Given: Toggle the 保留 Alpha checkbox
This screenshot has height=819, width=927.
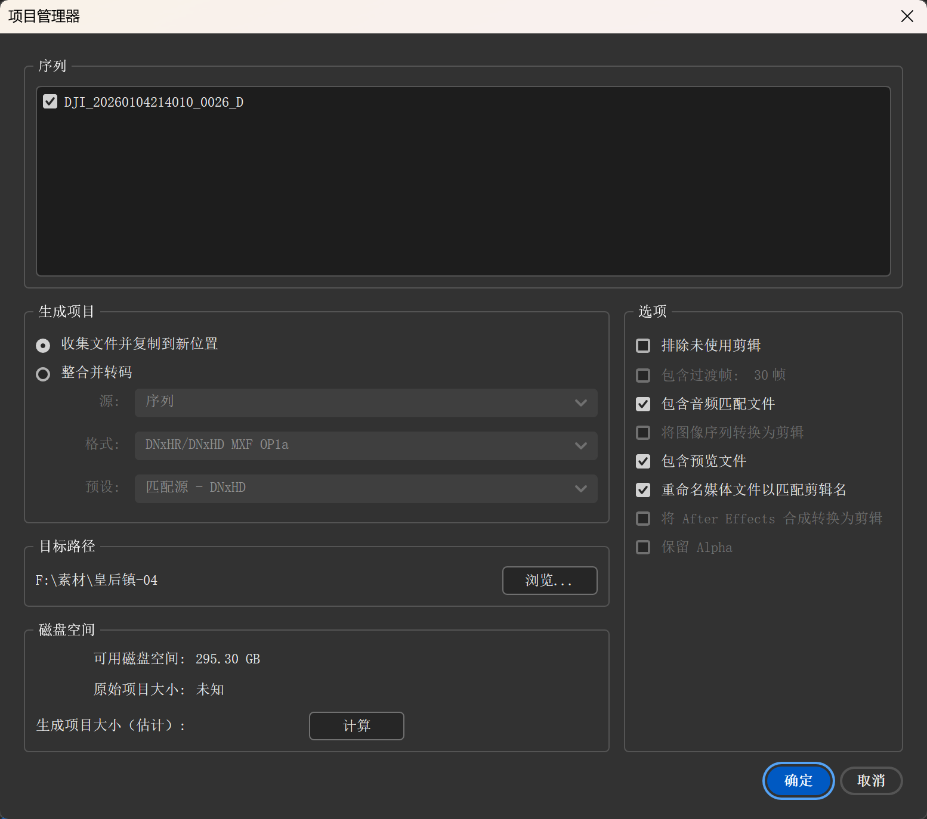Looking at the screenshot, I should (643, 547).
